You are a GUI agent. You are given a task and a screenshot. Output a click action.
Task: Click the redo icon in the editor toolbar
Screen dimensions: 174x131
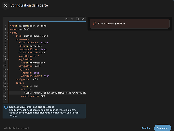(x=72, y=19)
